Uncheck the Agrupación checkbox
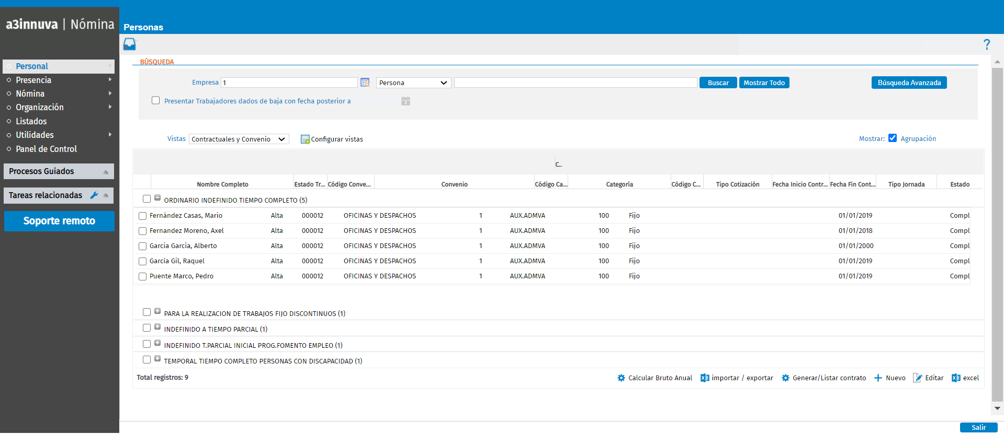 click(x=893, y=138)
